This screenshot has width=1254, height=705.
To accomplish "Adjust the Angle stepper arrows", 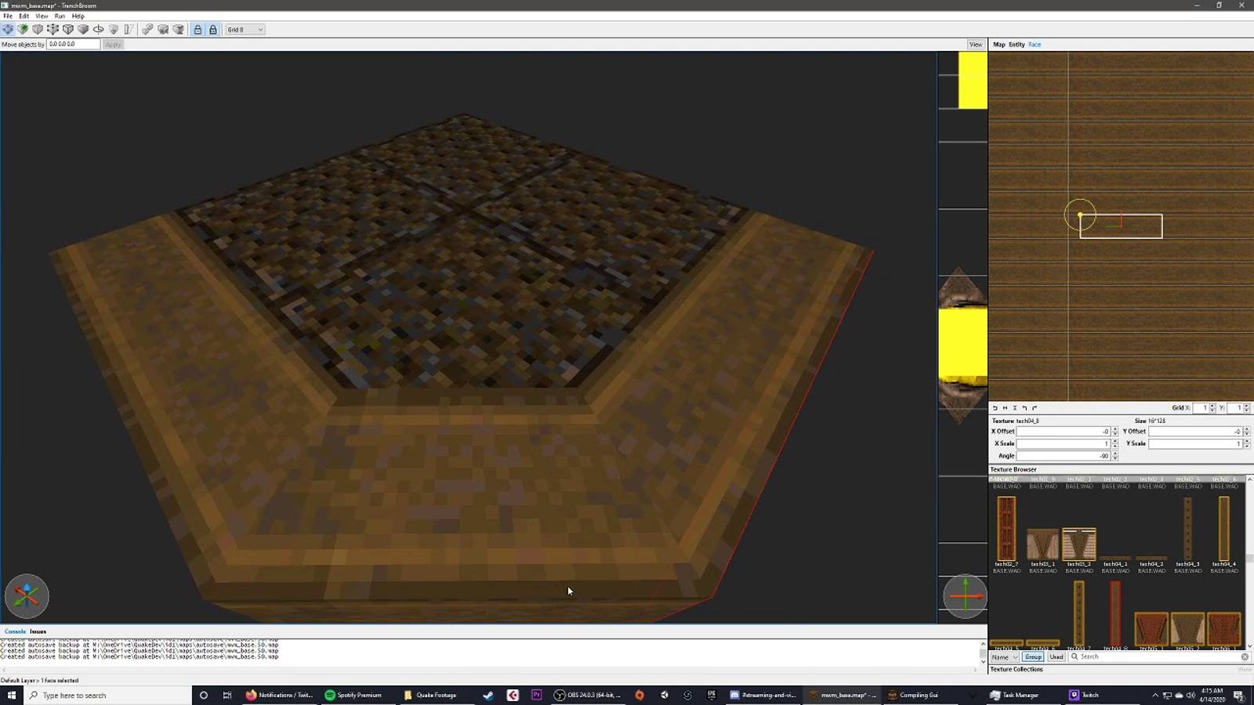I will [x=1115, y=456].
